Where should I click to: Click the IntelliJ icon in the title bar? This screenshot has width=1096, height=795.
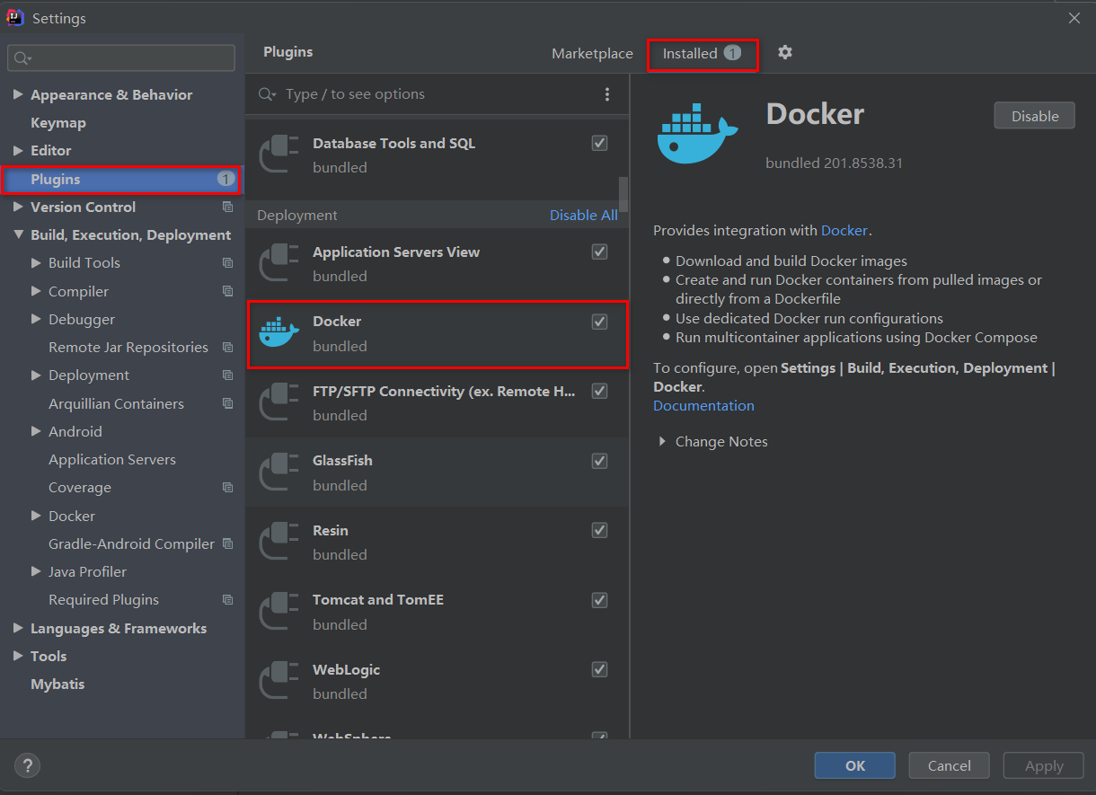tap(15, 18)
